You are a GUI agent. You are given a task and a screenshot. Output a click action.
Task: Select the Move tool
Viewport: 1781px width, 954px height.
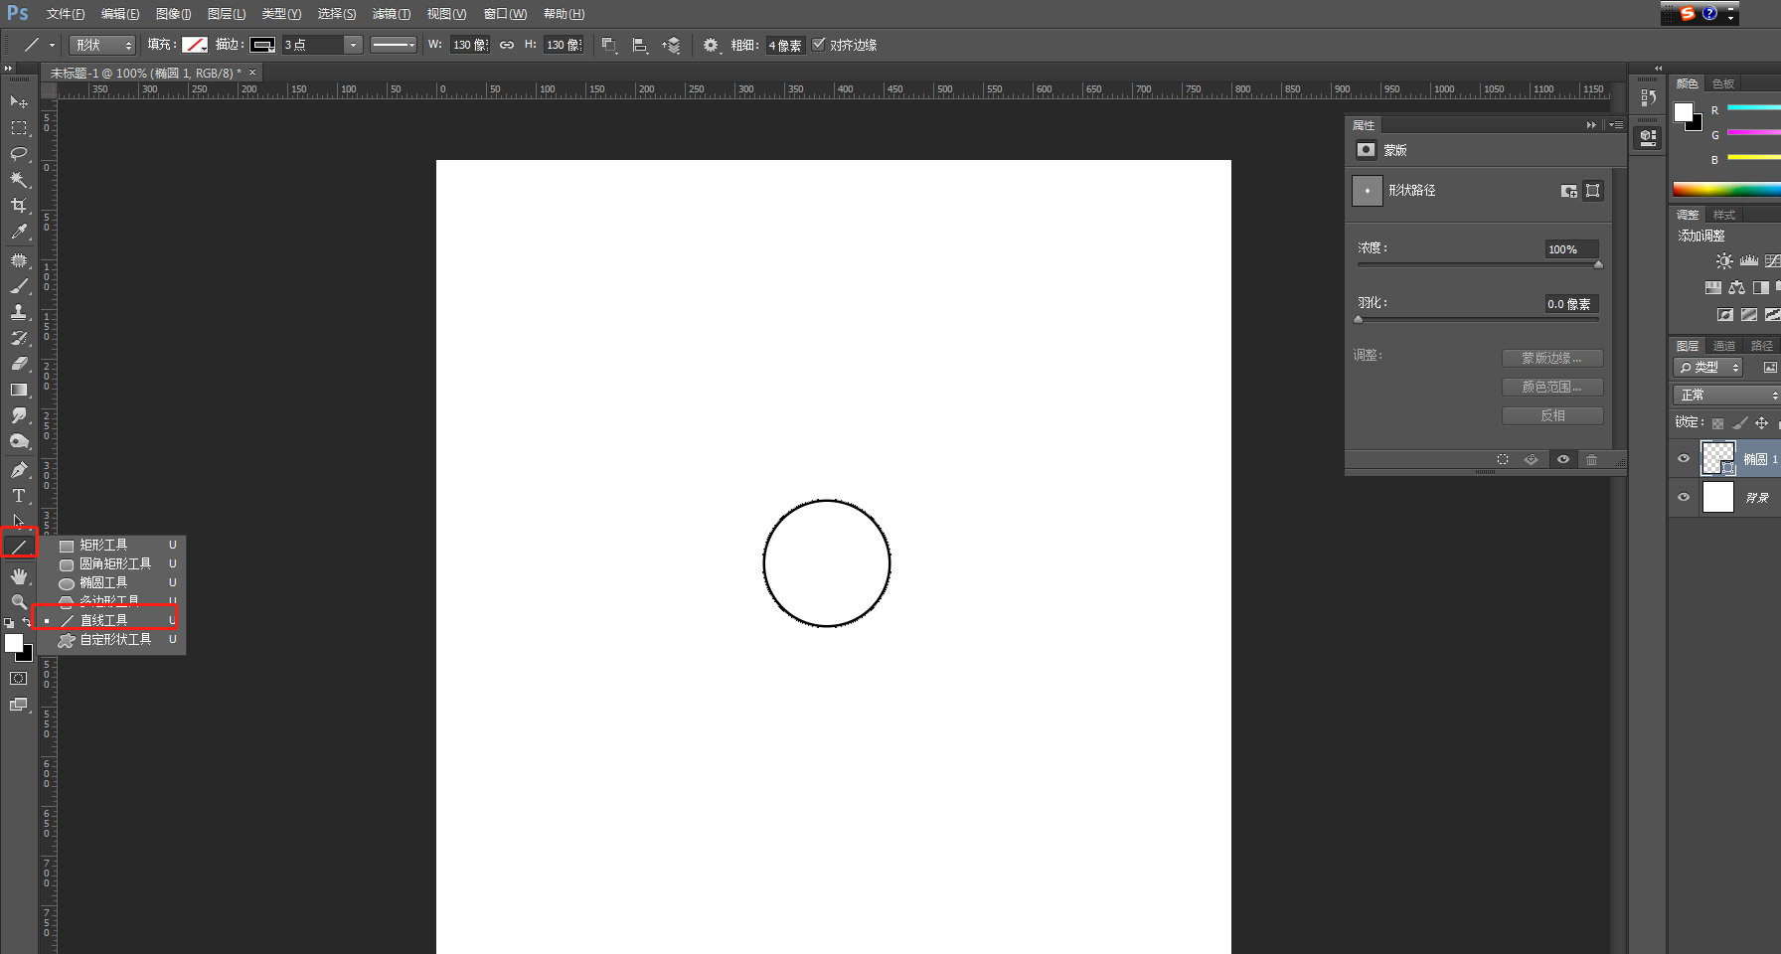[x=18, y=101]
